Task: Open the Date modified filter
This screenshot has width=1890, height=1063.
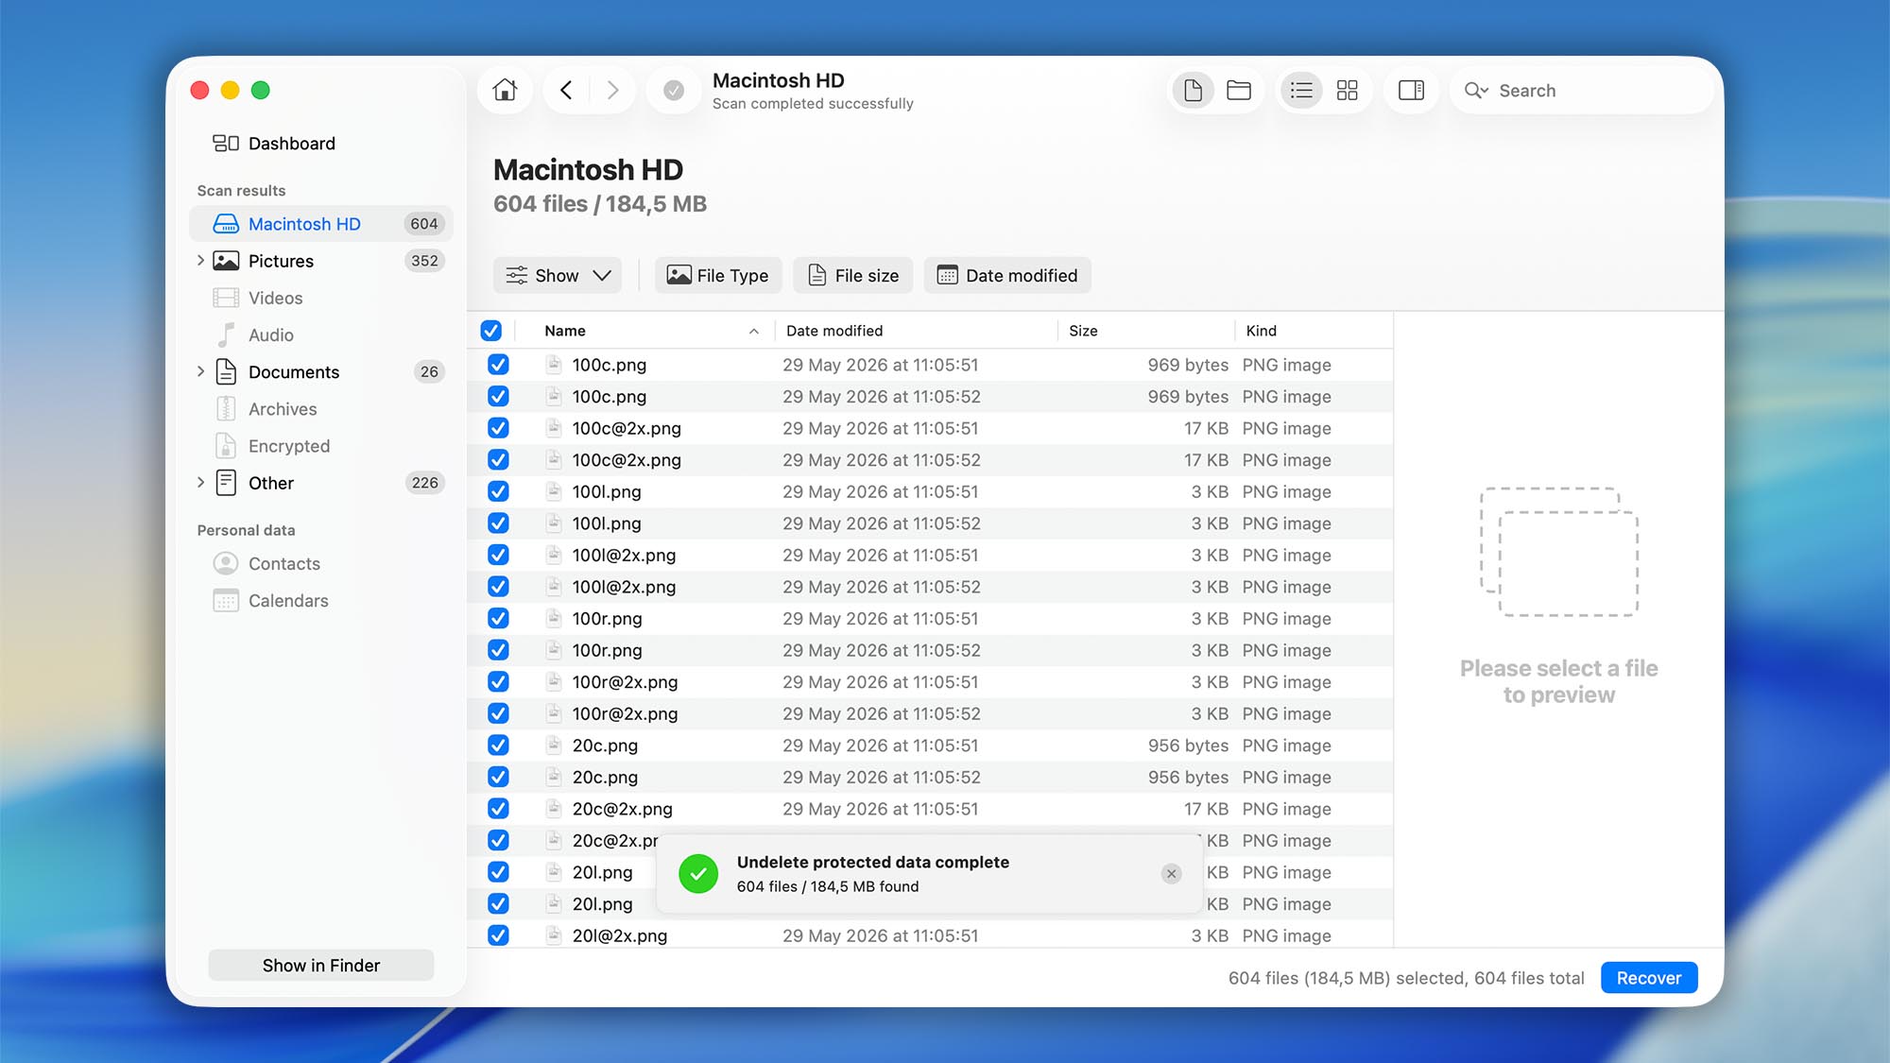Action: 1007,275
